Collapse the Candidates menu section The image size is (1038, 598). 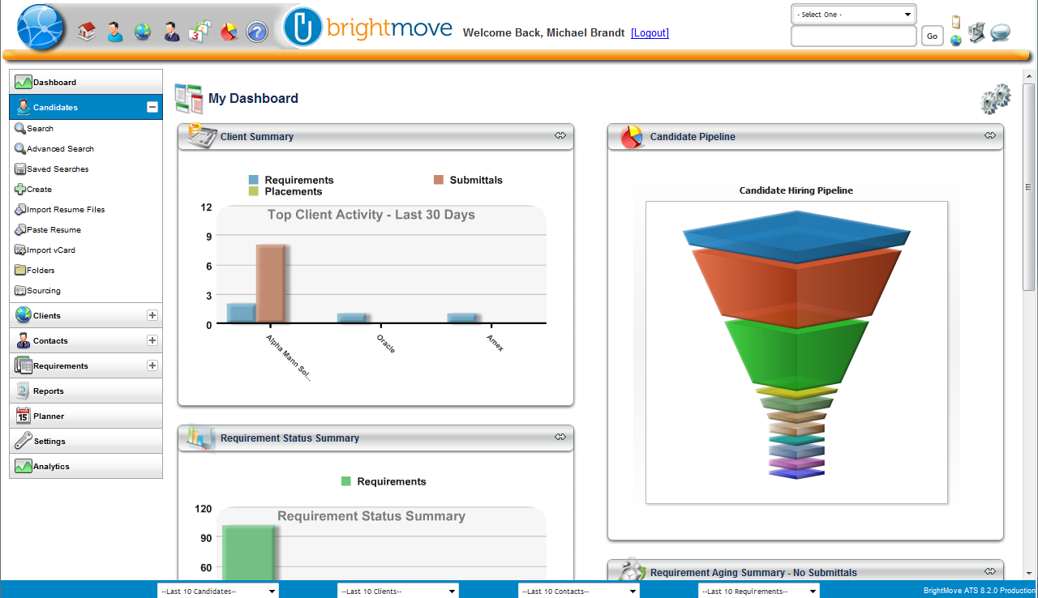click(152, 107)
